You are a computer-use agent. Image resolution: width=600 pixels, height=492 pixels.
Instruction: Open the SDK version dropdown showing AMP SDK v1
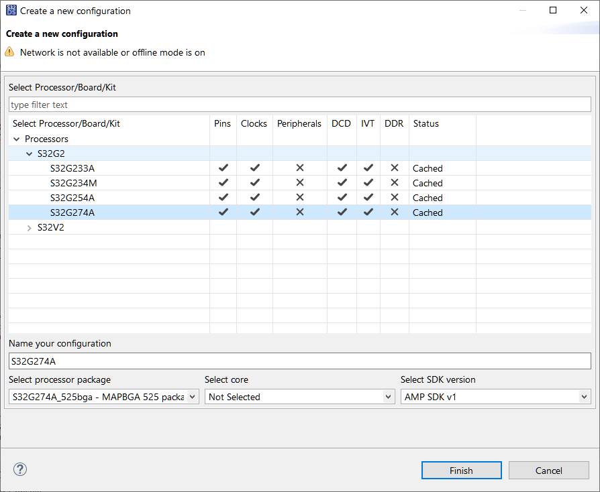click(x=583, y=396)
